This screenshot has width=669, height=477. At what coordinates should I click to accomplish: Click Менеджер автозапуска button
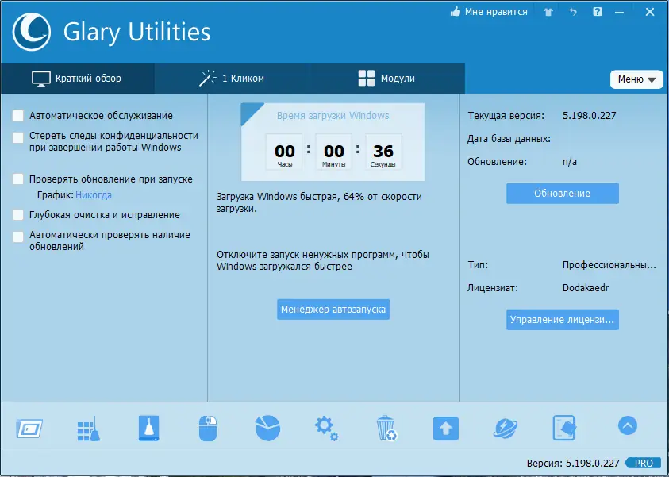(x=333, y=310)
